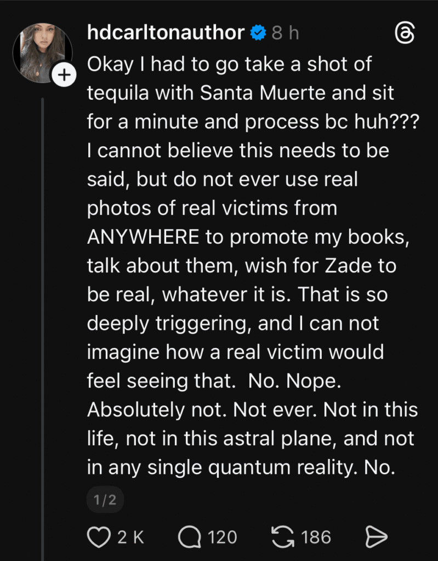Image resolution: width=438 pixels, height=561 pixels.
Task: Open replies via the comment bubble icon
Action: click(189, 537)
